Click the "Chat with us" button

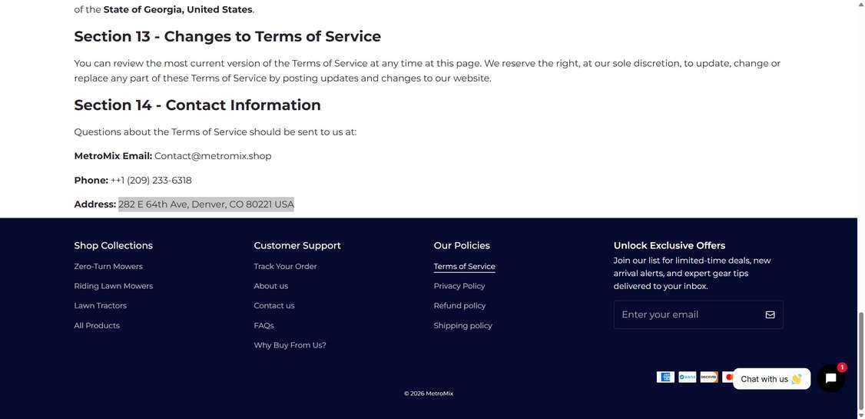click(x=771, y=379)
